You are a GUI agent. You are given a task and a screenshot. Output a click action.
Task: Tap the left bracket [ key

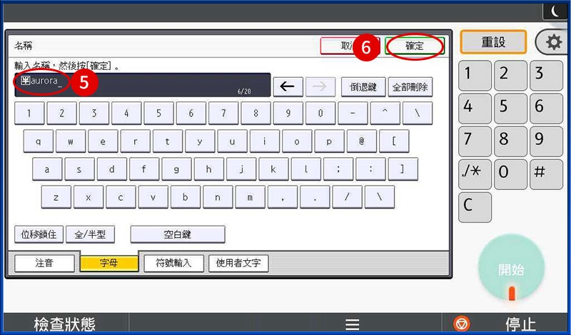tap(394, 141)
